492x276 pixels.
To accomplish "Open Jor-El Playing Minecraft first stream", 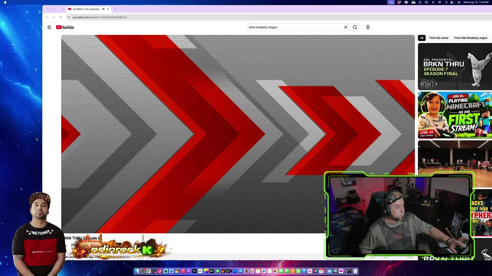I will [455, 115].
